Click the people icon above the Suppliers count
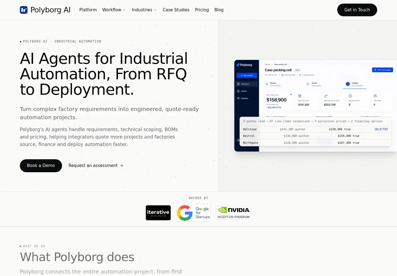 click(x=375, y=96)
